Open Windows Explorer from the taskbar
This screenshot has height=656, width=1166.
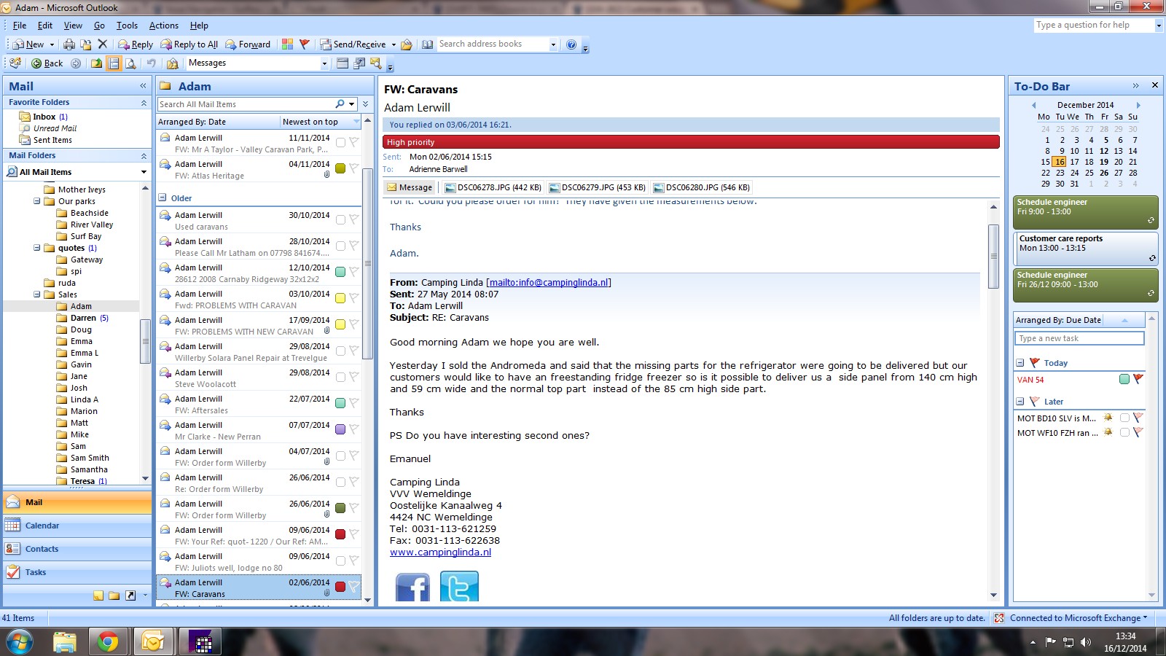point(64,642)
